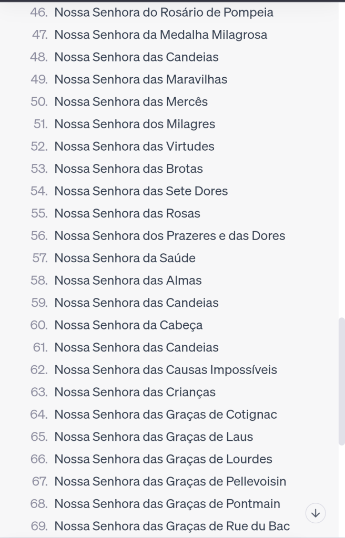Screen dimensions: 345x538
Task: Click Nossa Senhora da Medalha Milagrosa
Action: pyautogui.click(x=160, y=35)
